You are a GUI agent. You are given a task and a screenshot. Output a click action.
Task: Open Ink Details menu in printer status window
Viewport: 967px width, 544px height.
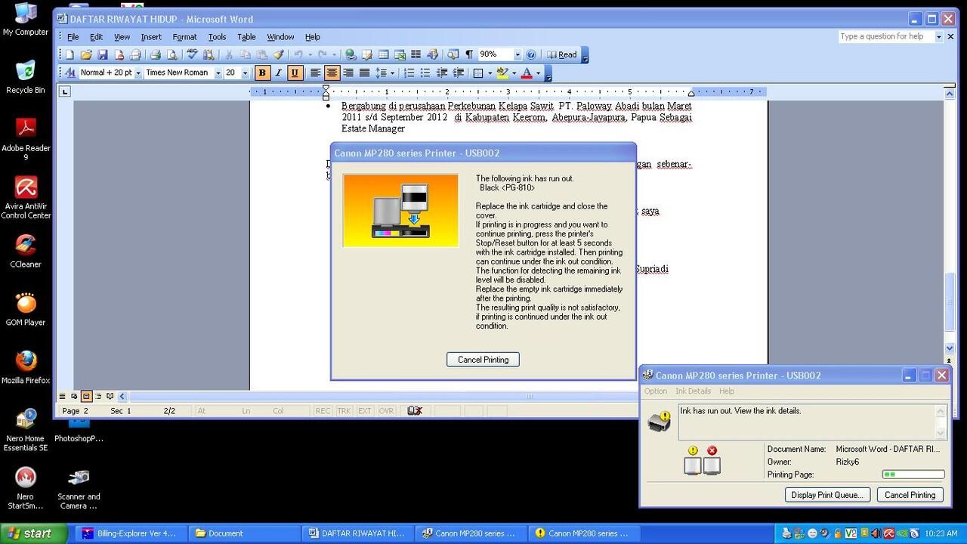693,391
